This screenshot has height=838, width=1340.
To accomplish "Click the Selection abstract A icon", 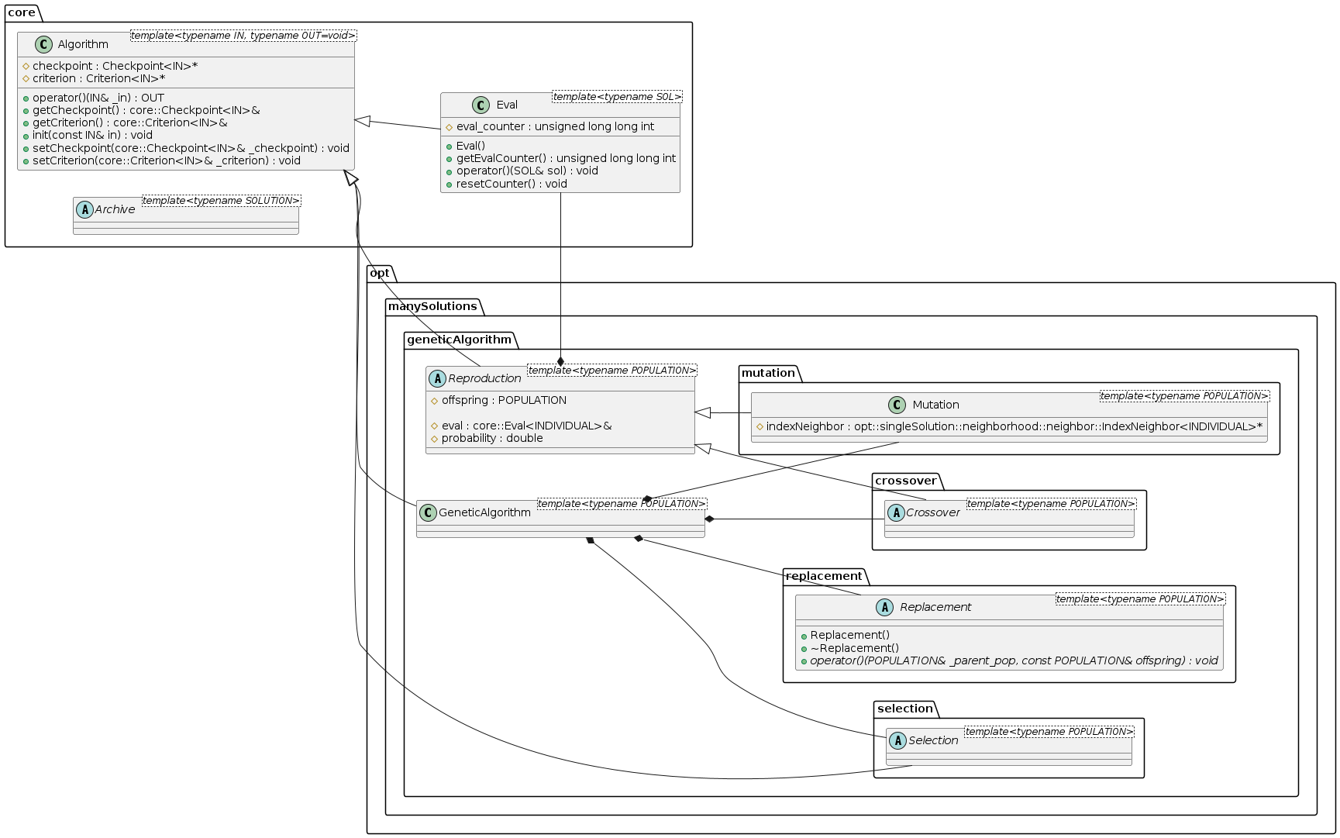I will pos(897,740).
